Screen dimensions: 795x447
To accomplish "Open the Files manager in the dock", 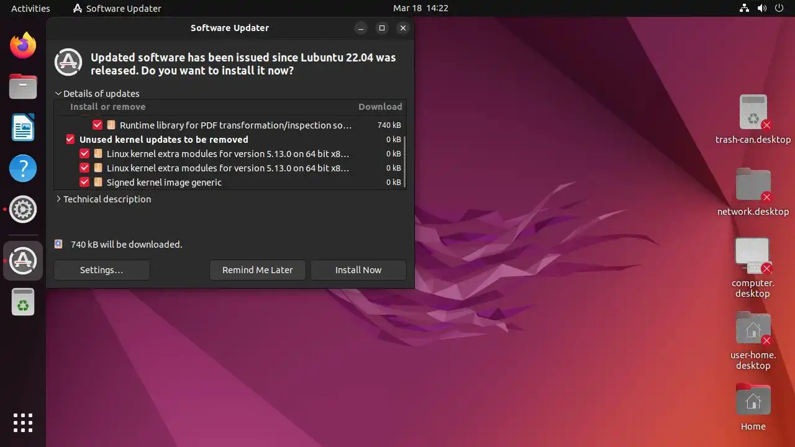I will point(23,86).
